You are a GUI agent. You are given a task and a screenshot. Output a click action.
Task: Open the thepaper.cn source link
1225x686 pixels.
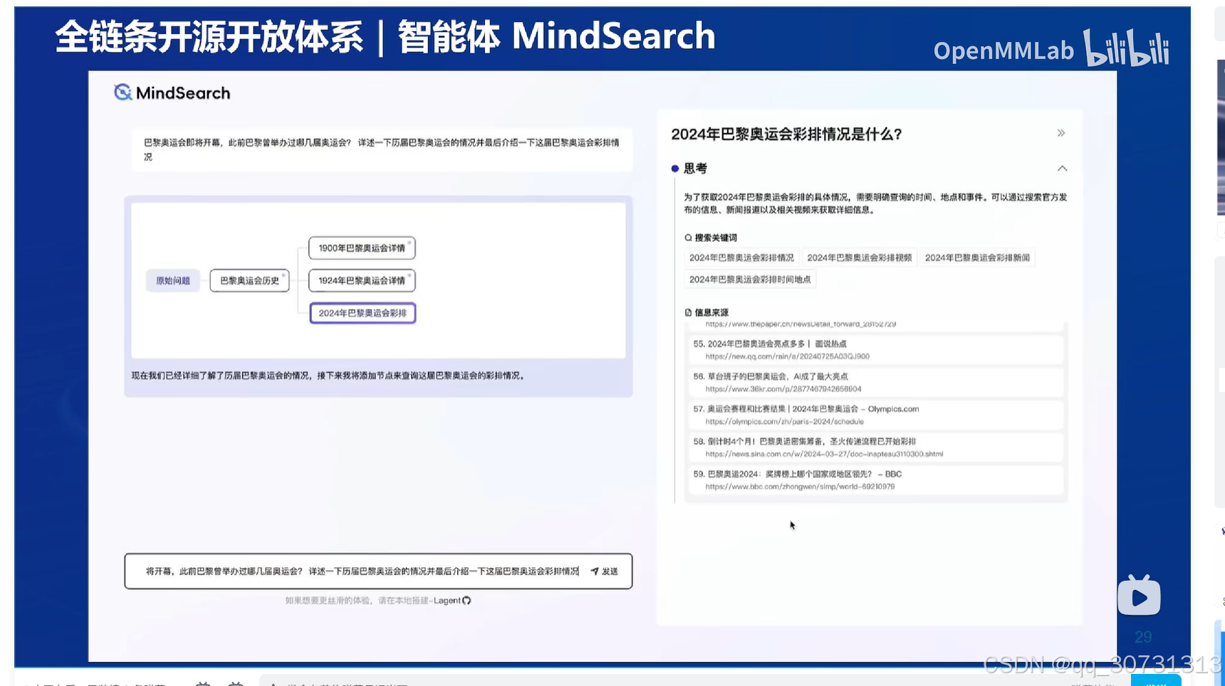click(801, 324)
